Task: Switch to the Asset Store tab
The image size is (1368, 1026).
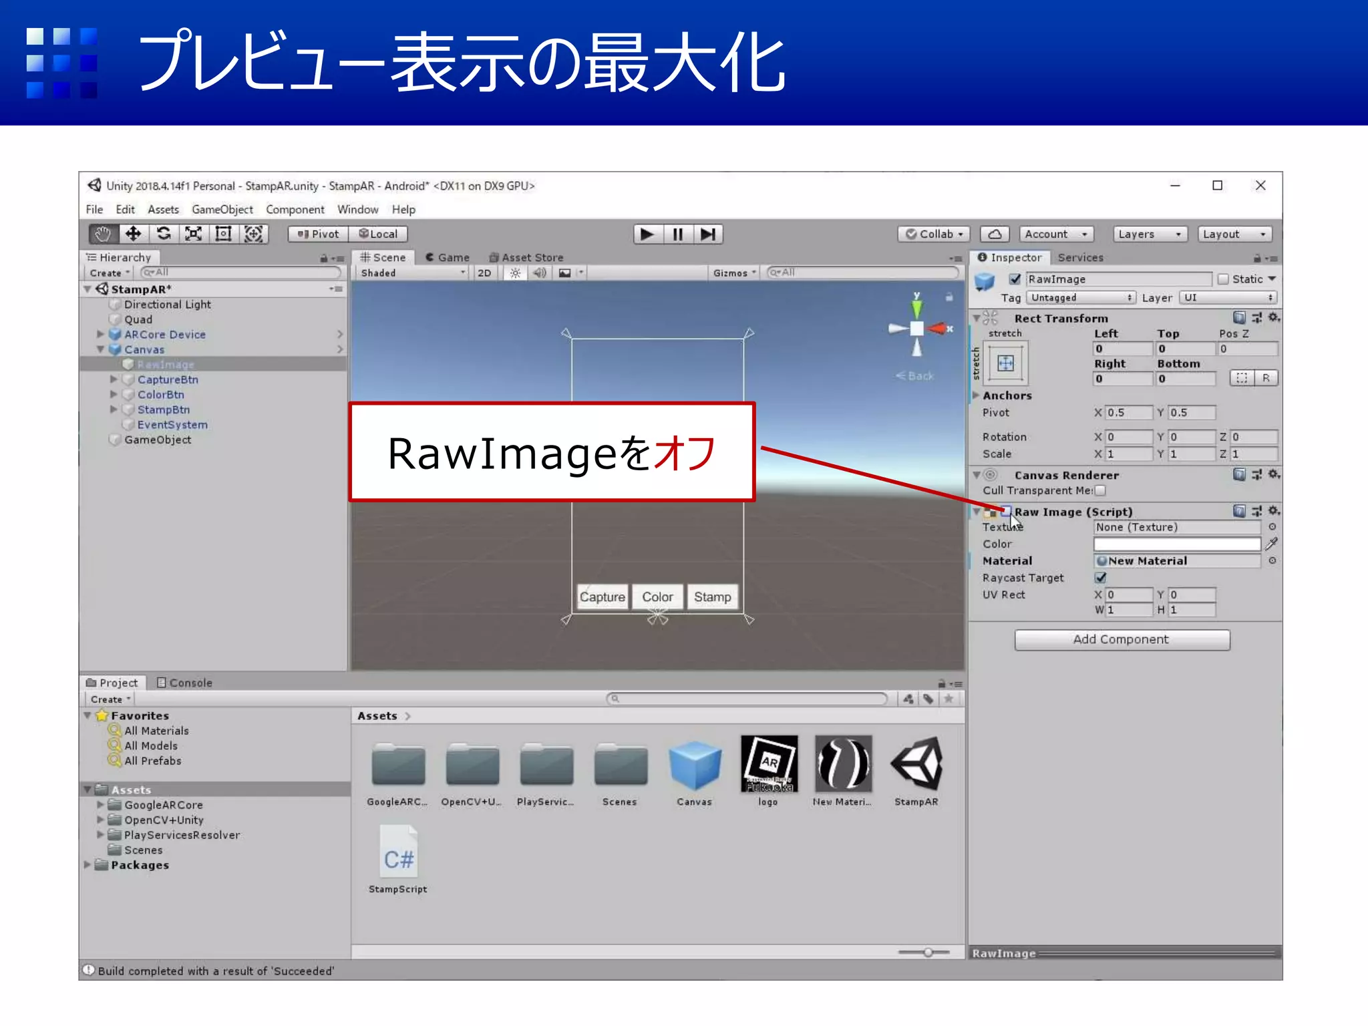Action: [x=526, y=257]
